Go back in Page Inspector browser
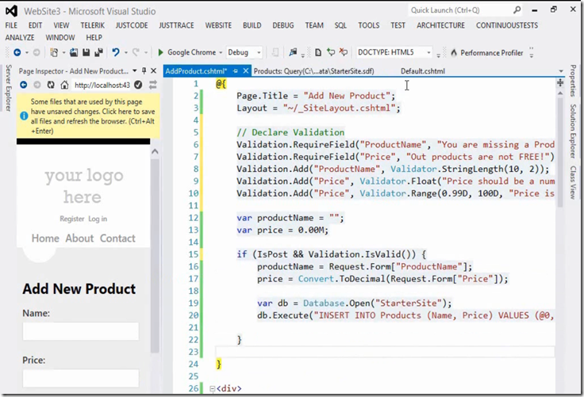 24,86
